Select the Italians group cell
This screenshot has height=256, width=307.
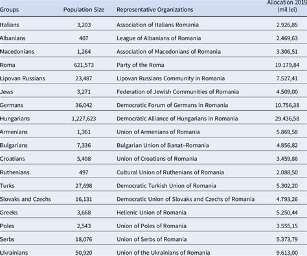click(x=10, y=25)
